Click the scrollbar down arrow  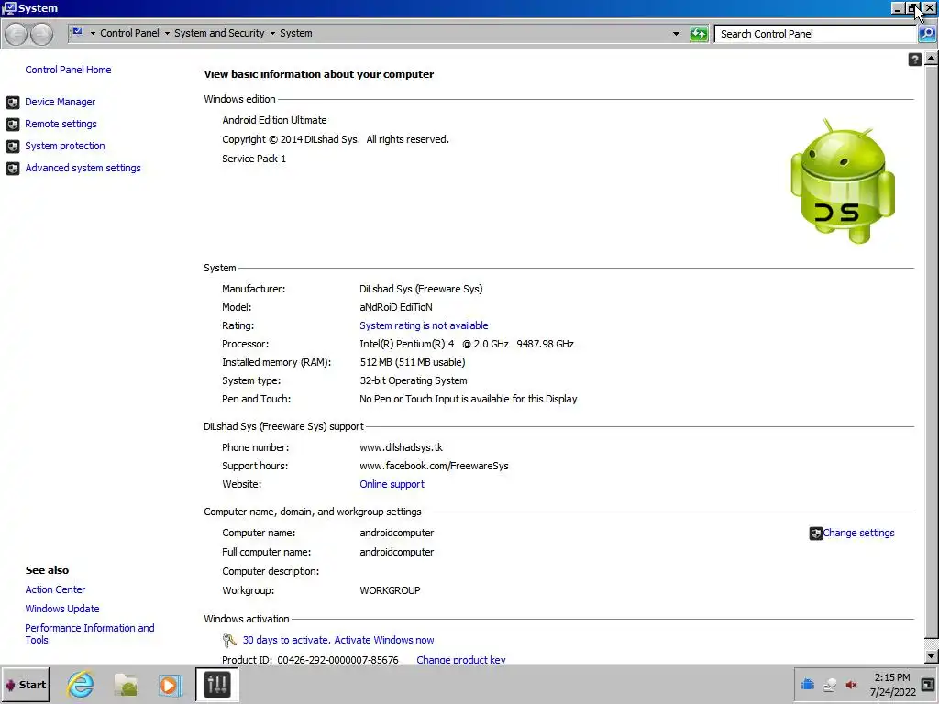(931, 656)
